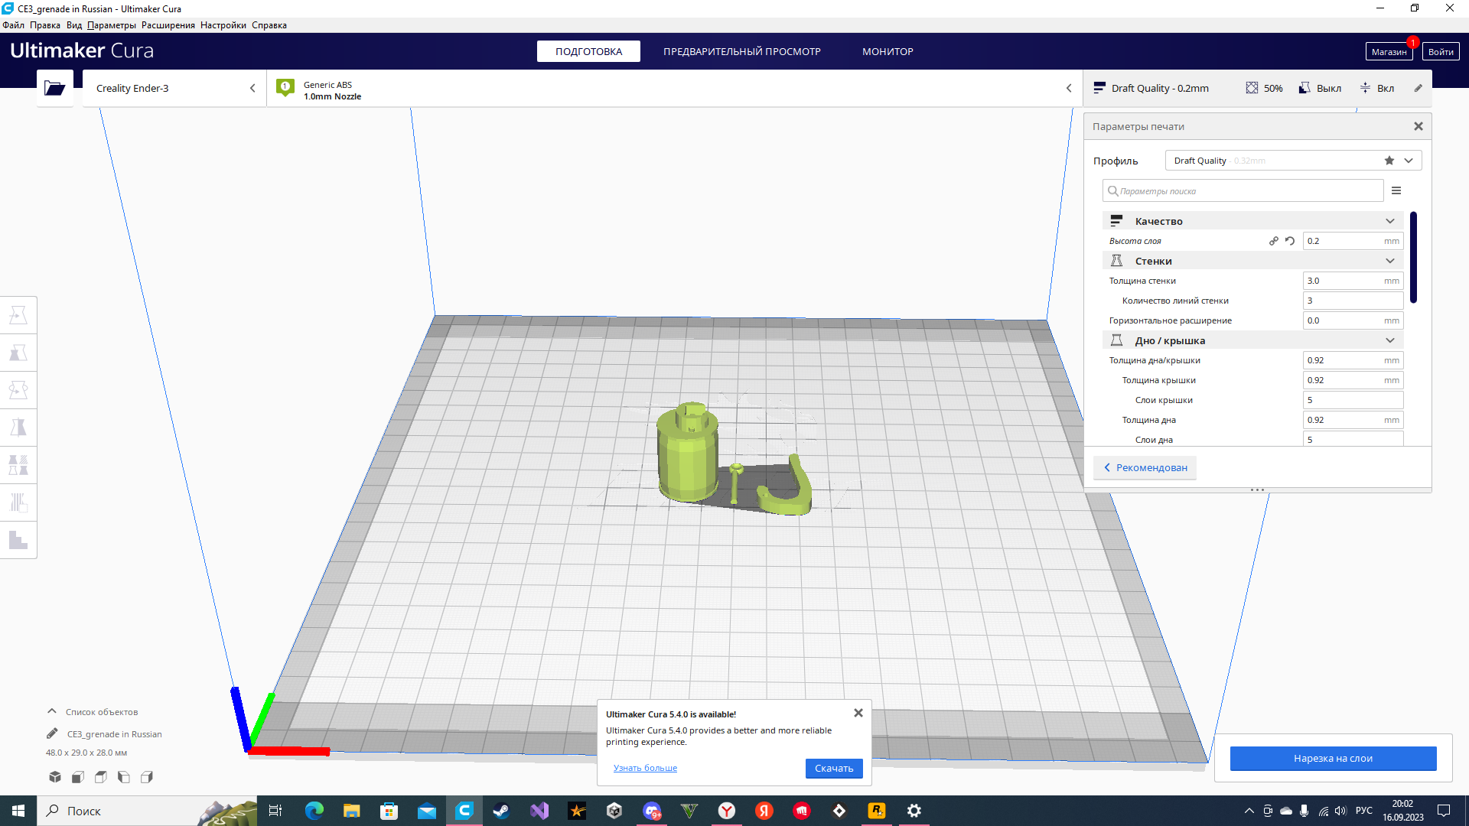Image resolution: width=1469 pixels, height=826 pixels.
Task: Open Microsoft Edge from the taskbar
Action: click(x=314, y=811)
